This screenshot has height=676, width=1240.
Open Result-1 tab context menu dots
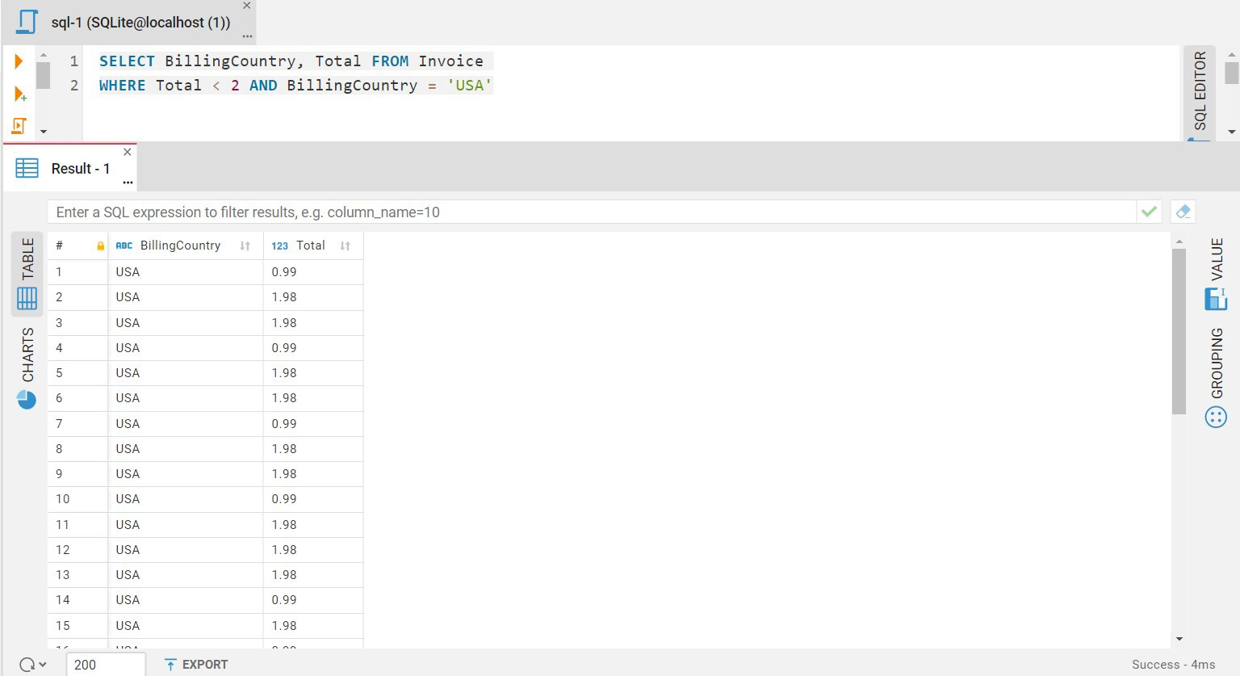[x=128, y=183]
